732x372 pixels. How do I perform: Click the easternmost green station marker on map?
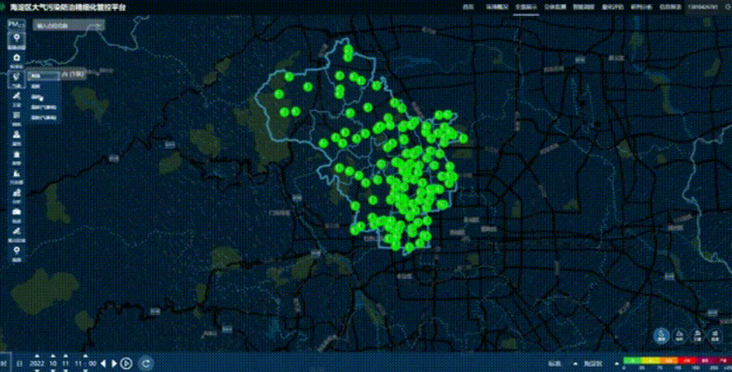(x=463, y=139)
